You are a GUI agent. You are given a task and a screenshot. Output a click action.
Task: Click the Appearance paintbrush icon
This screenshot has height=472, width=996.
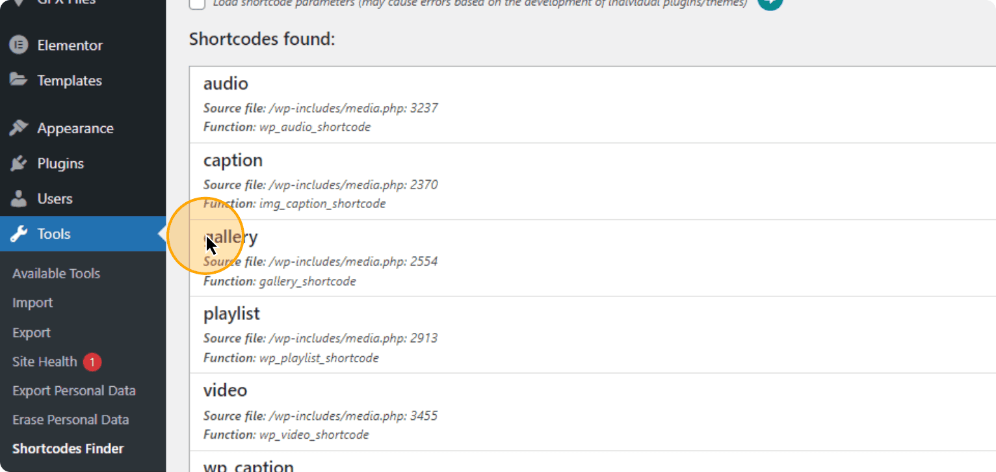(x=18, y=128)
